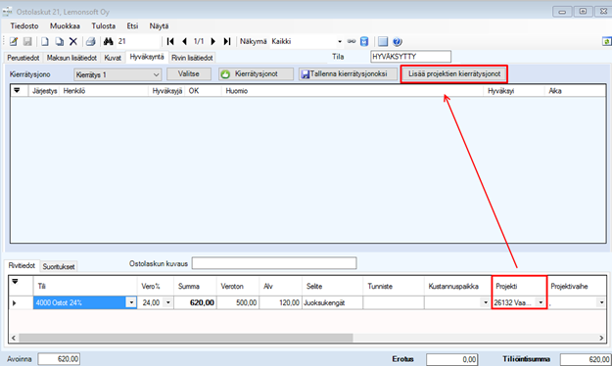612x366 pixels.
Task: Click the Veroton cell 500,00
Action: coord(238,302)
